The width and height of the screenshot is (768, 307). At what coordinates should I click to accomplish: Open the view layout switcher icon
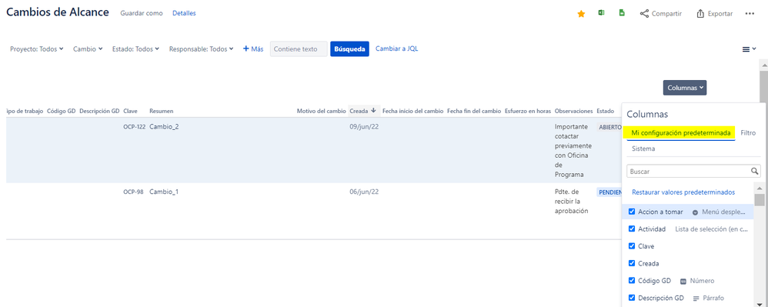point(749,49)
